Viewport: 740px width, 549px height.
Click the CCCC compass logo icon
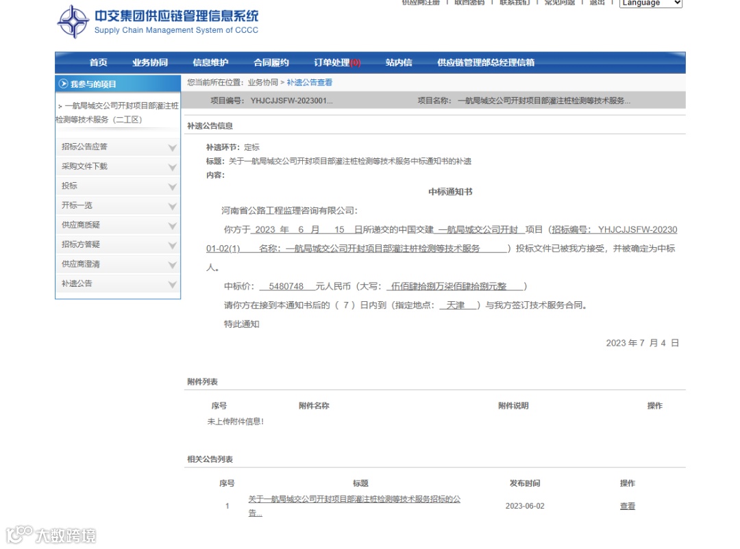pos(73,22)
